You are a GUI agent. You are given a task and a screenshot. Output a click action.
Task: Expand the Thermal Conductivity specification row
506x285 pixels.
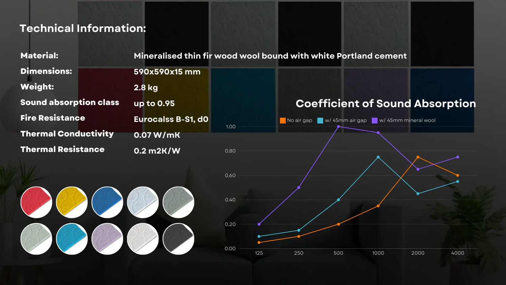tap(67, 134)
